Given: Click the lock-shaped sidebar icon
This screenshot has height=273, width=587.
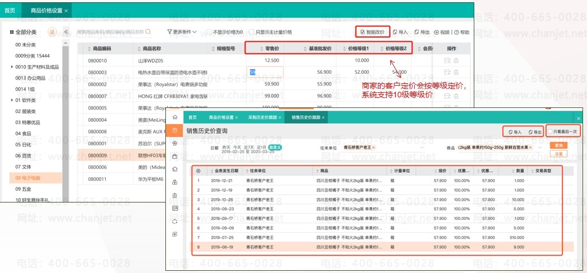Looking at the screenshot, I should (175, 182).
